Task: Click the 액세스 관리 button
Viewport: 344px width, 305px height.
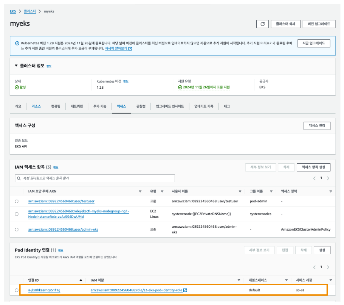Action: point(317,125)
